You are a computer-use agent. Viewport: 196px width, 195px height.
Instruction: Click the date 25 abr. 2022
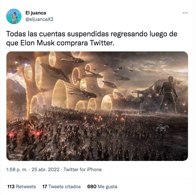click(x=45, y=170)
